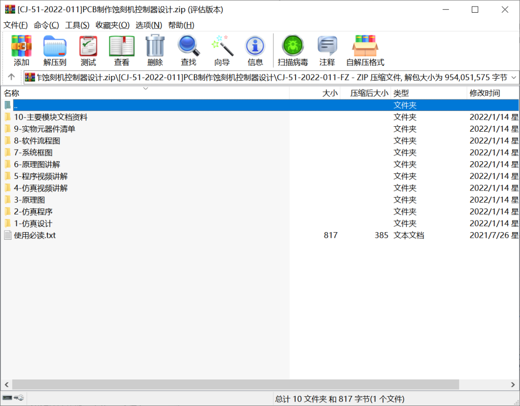Click the 自解压格式 (SFX) icon

point(365,50)
